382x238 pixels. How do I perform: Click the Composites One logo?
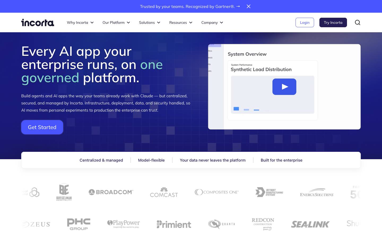pyautogui.click(x=216, y=192)
